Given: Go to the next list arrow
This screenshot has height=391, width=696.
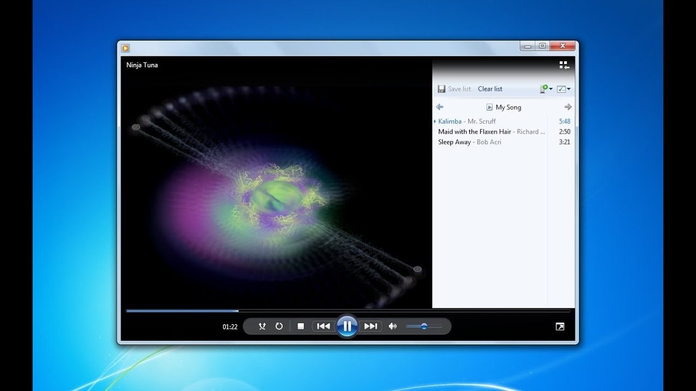Looking at the screenshot, I should [568, 107].
